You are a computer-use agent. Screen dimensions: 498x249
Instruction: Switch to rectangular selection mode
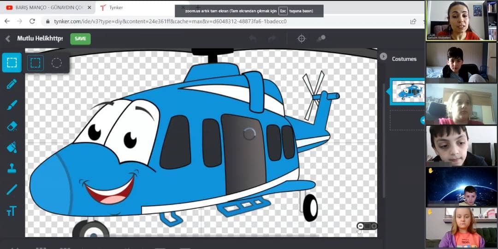(x=35, y=63)
